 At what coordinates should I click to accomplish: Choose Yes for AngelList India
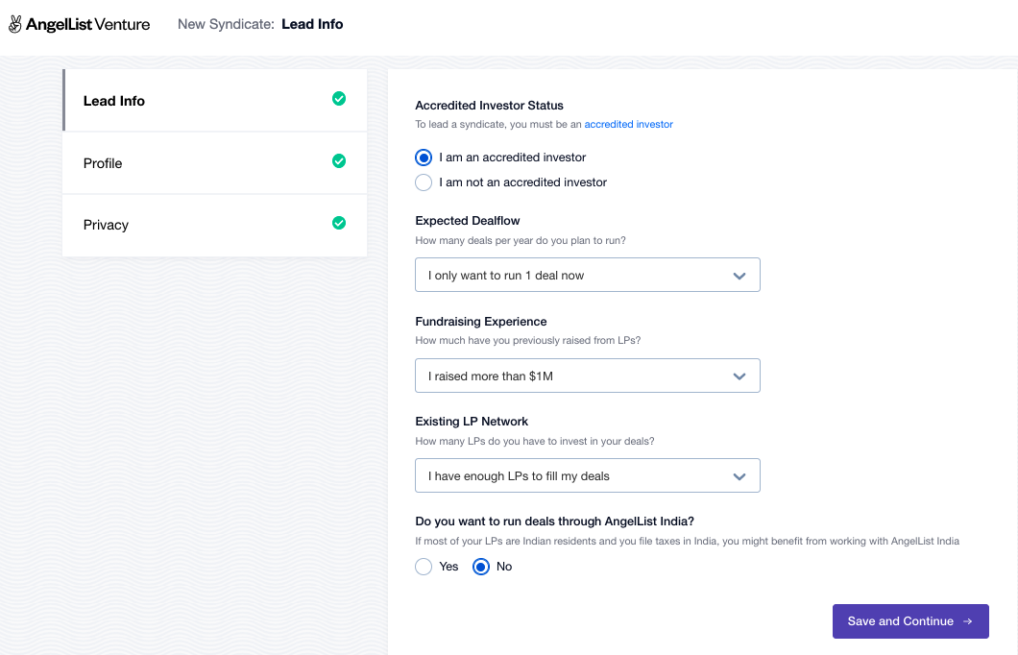[x=424, y=567]
